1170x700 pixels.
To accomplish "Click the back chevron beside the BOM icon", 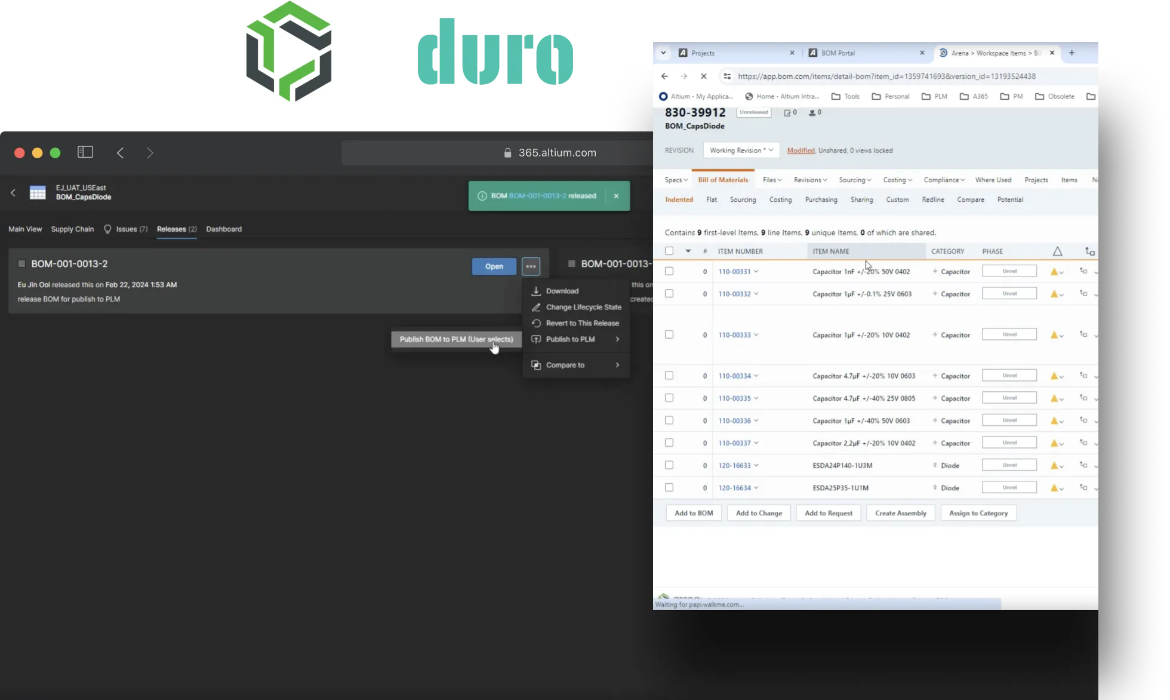I will coord(13,192).
